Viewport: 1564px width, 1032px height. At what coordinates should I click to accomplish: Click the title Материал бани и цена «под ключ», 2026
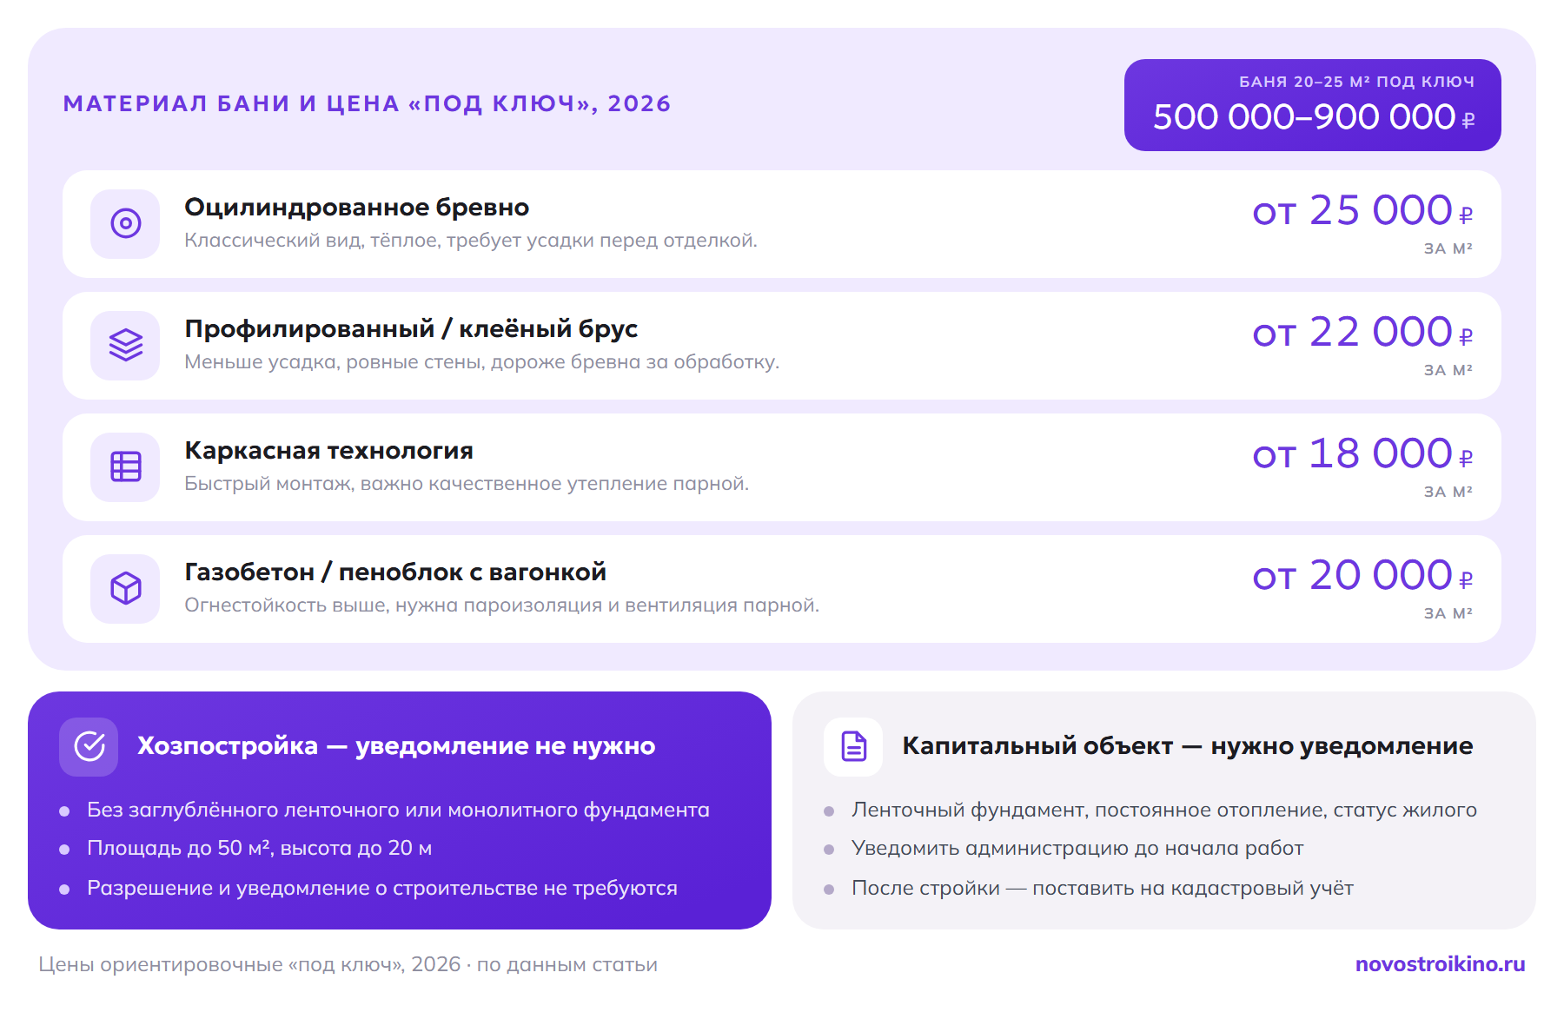click(367, 104)
